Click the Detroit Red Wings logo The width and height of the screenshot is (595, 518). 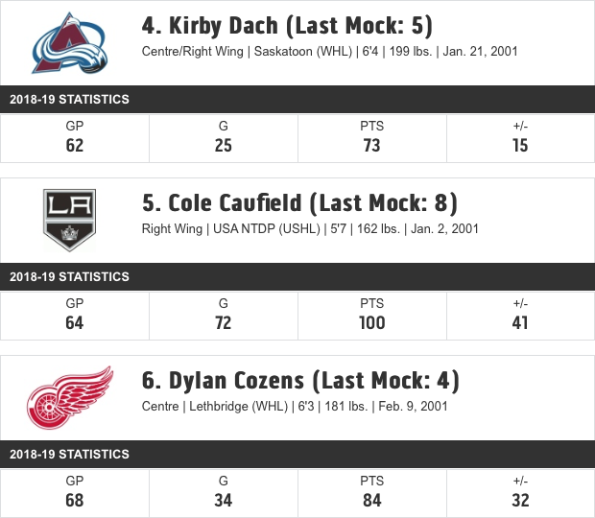(x=70, y=397)
